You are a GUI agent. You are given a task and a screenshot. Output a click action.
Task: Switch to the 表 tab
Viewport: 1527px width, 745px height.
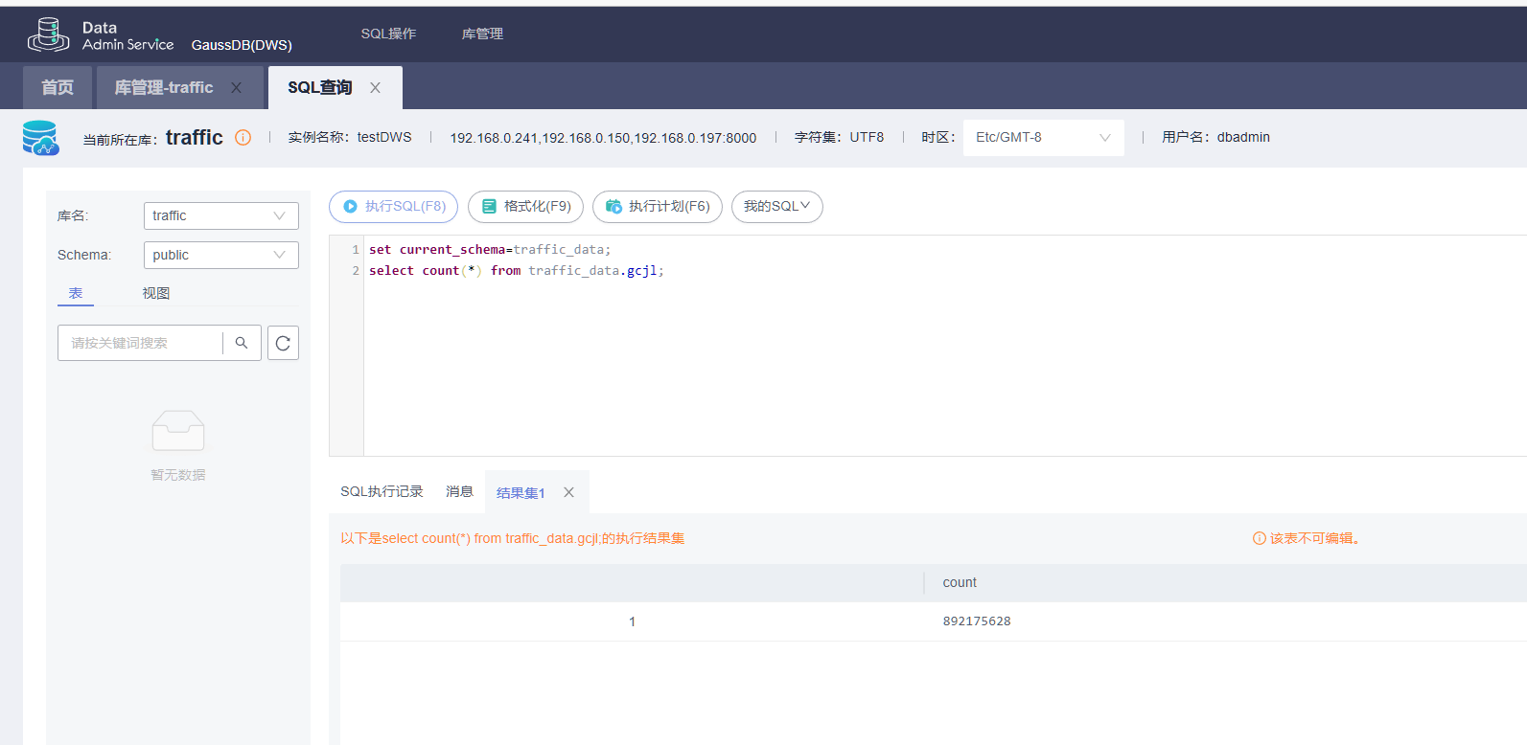76,293
